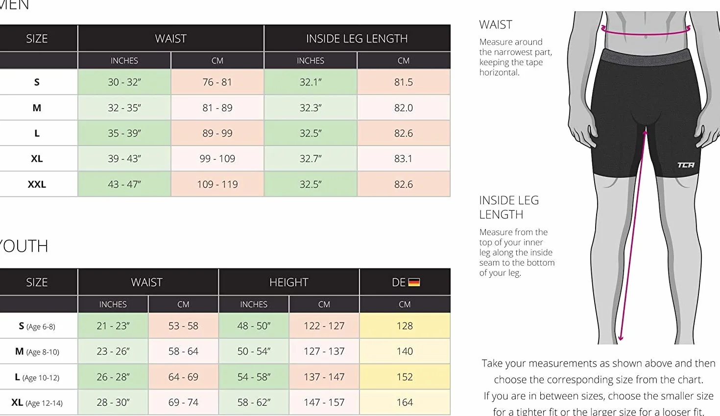Click the 109 - 119 cm waist cell
The image size is (720, 416).
point(217,184)
